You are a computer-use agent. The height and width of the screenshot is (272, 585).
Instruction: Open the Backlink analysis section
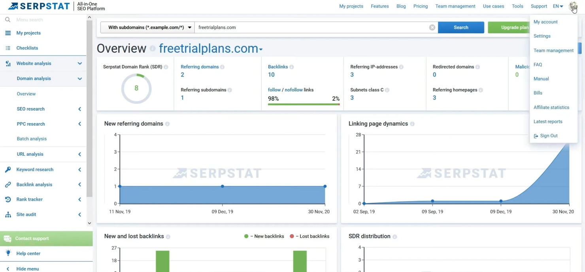click(34, 184)
